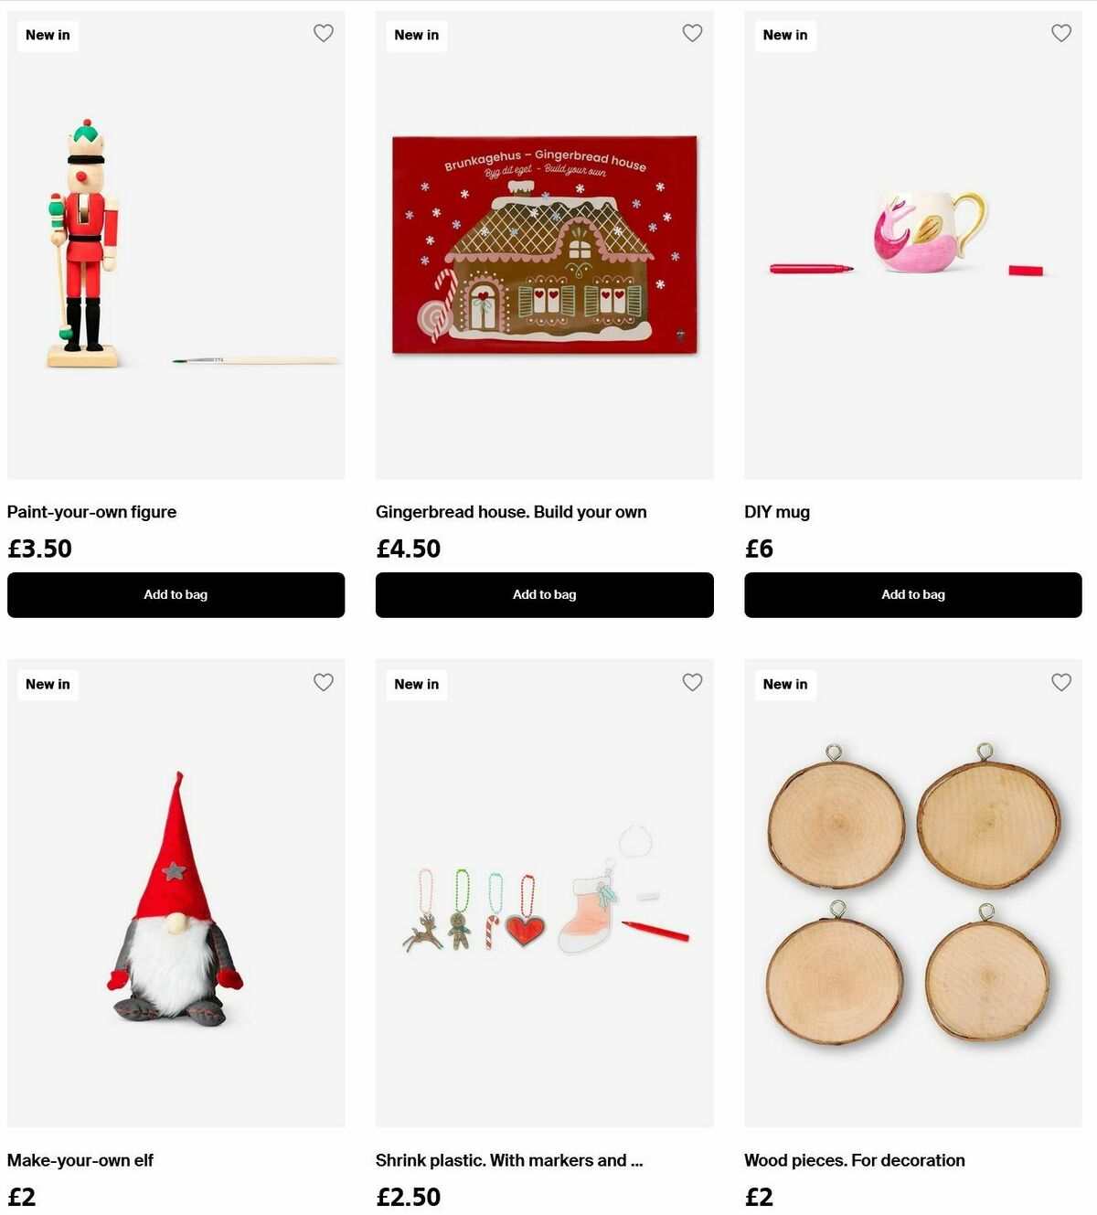This screenshot has width=1097, height=1215.
Task: Open the gingerbread house product image
Action: point(544,245)
